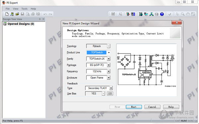This screenshot has width=199, height=124.
Task: Click the Product Line field label
Action: point(73,52)
